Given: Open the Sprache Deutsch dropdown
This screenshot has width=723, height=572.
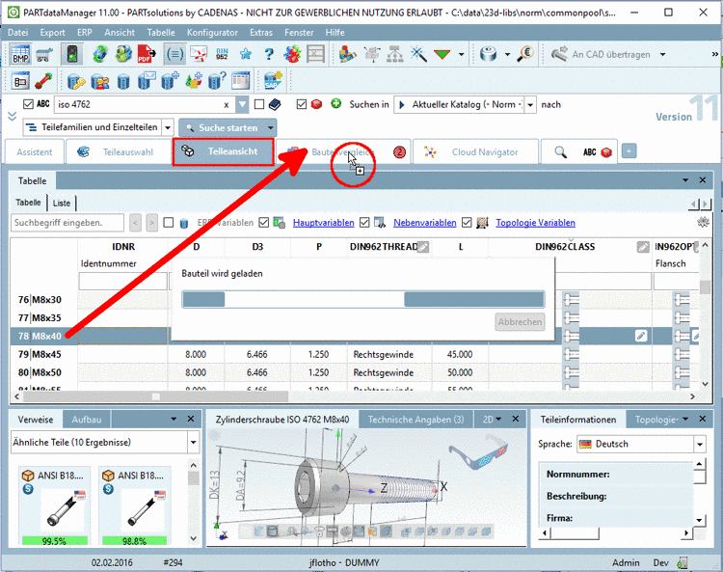Looking at the screenshot, I should [x=700, y=445].
